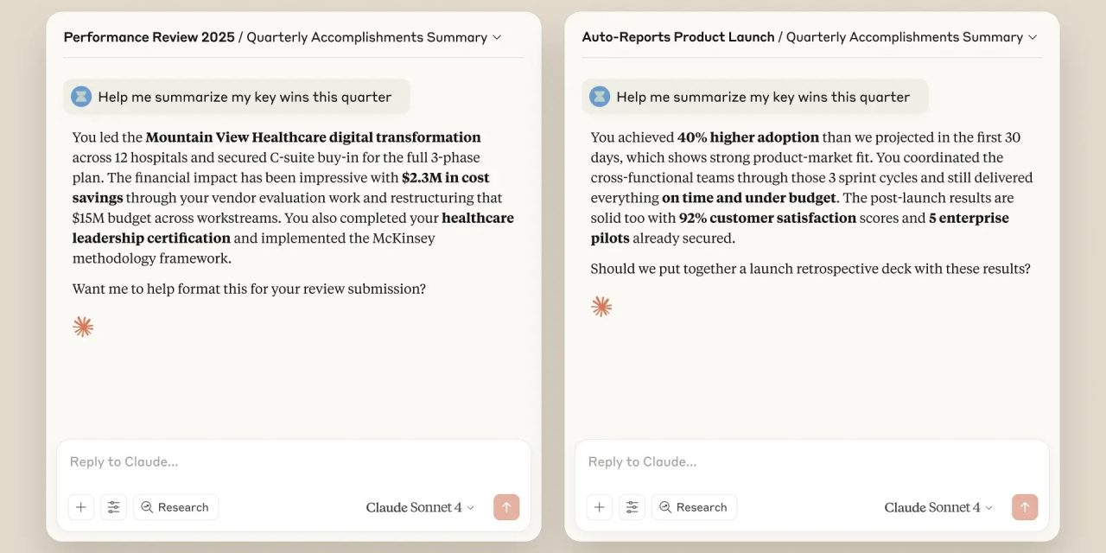Expand the Claude Sonnet 4 model selector on left
Viewport: 1106px width, 553px height.
tap(420, 507)
